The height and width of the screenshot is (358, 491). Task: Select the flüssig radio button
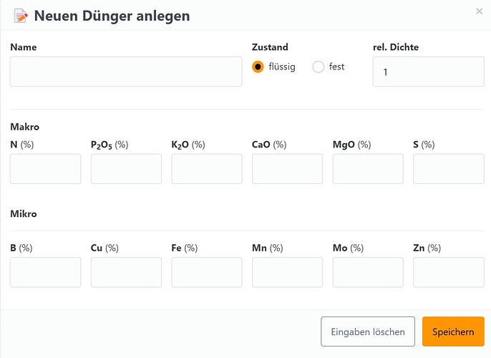click(x=258, y=67)
